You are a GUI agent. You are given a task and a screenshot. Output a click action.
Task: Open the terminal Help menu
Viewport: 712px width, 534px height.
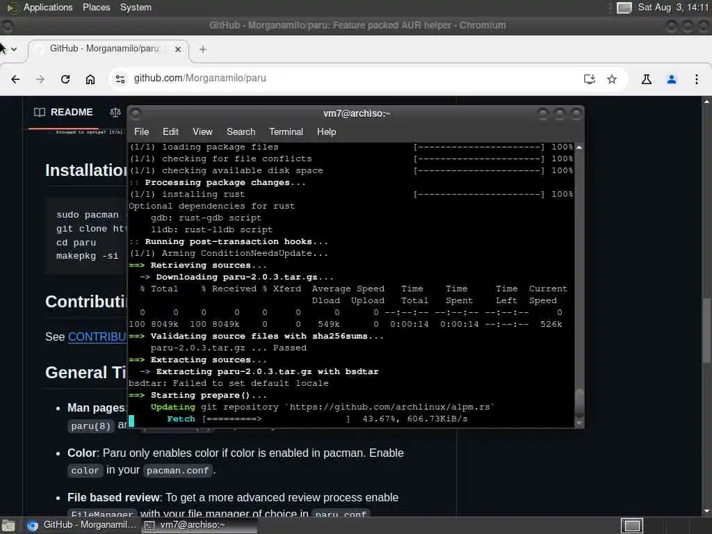click(326, 131)
